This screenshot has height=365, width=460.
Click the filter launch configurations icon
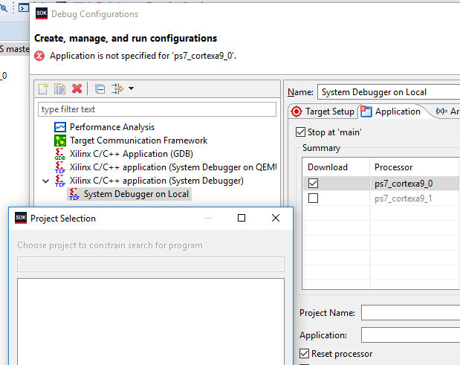click(117, 88)
